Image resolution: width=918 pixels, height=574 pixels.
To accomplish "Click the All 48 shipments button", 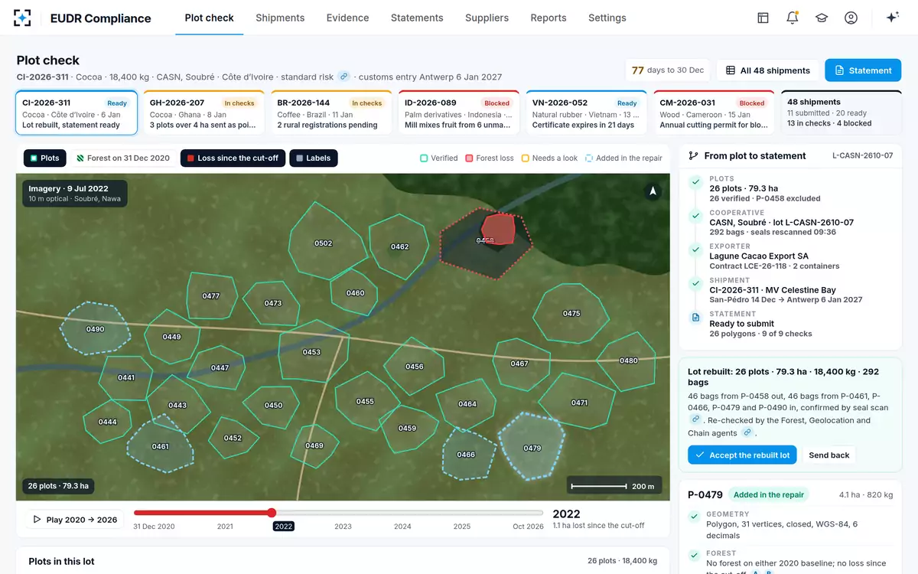I will [x=767, y=70].
